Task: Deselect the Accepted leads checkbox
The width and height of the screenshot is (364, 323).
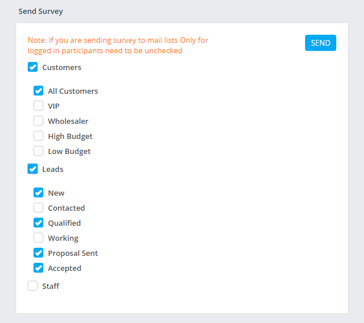Action: (39, 268)
